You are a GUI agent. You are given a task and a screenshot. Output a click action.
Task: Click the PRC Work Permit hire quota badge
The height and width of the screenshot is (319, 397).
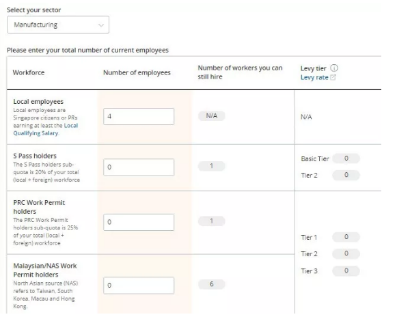(211, 221)
